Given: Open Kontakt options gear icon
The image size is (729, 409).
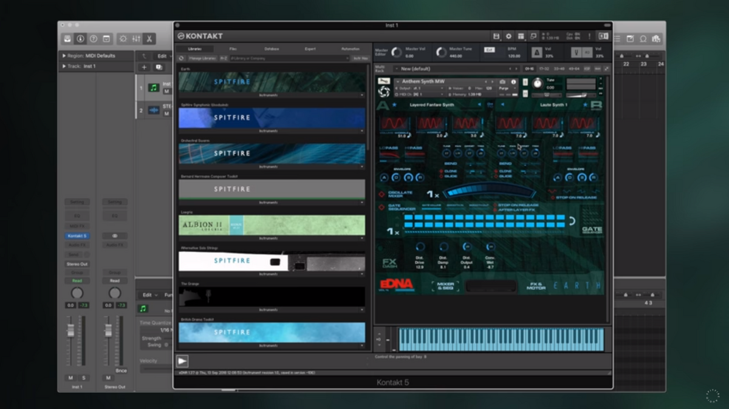Looking at the screenshot, I should click(508, 36).
